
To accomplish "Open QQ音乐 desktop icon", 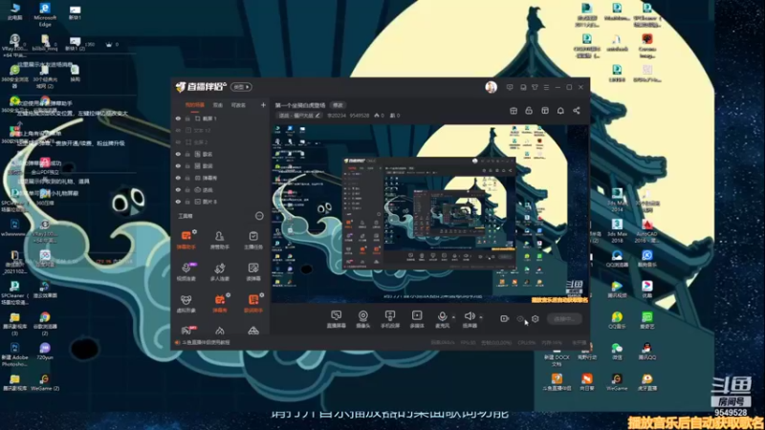I will (x=617, y=320).
